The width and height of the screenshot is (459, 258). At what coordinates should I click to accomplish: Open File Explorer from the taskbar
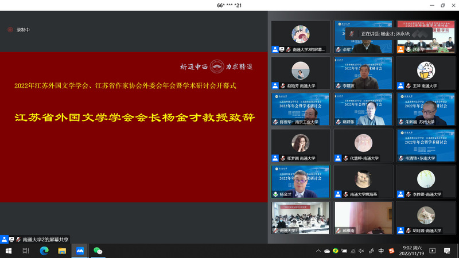pos(62,251)
